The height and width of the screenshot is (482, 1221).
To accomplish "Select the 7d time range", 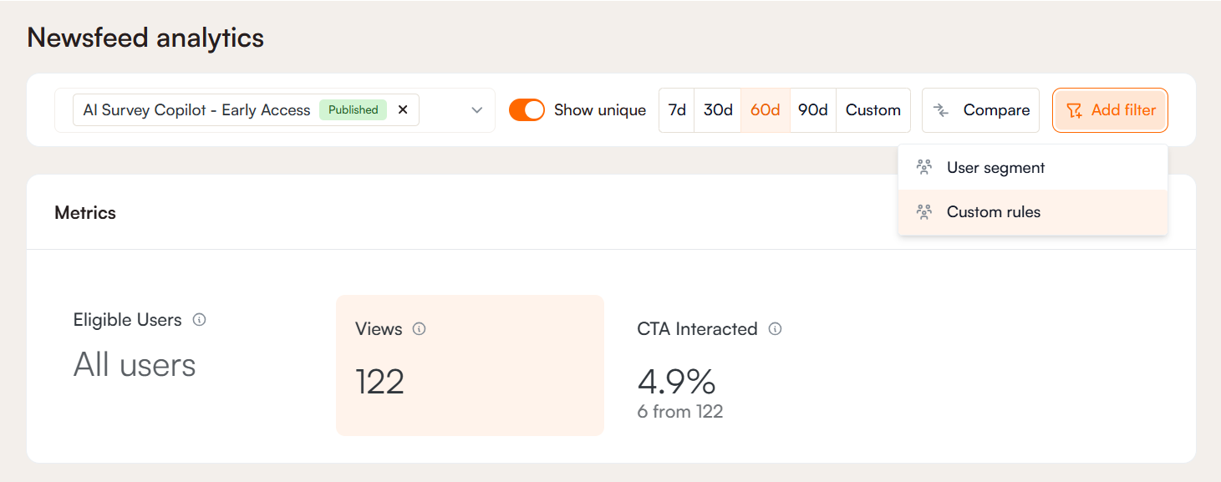I will pos(677,110).
